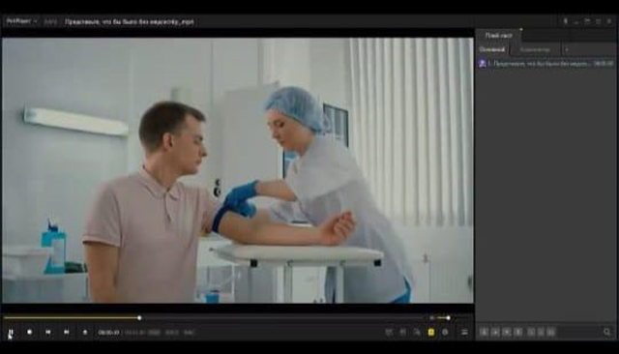This screenshot has width=619, height=354.
Task: Skip to the next file
Action: pyautogui.click(x=67, y=333)
